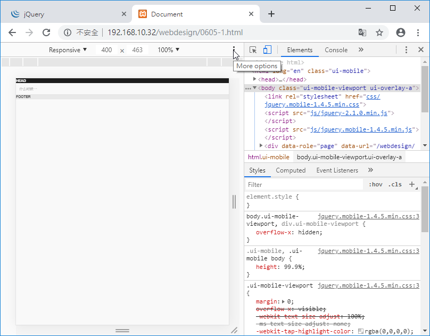Click the Filter styles input field

(x=303, y=185)
